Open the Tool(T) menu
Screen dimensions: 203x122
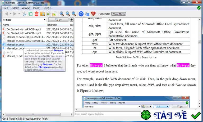pyautogui.click(x=36, y=8)
